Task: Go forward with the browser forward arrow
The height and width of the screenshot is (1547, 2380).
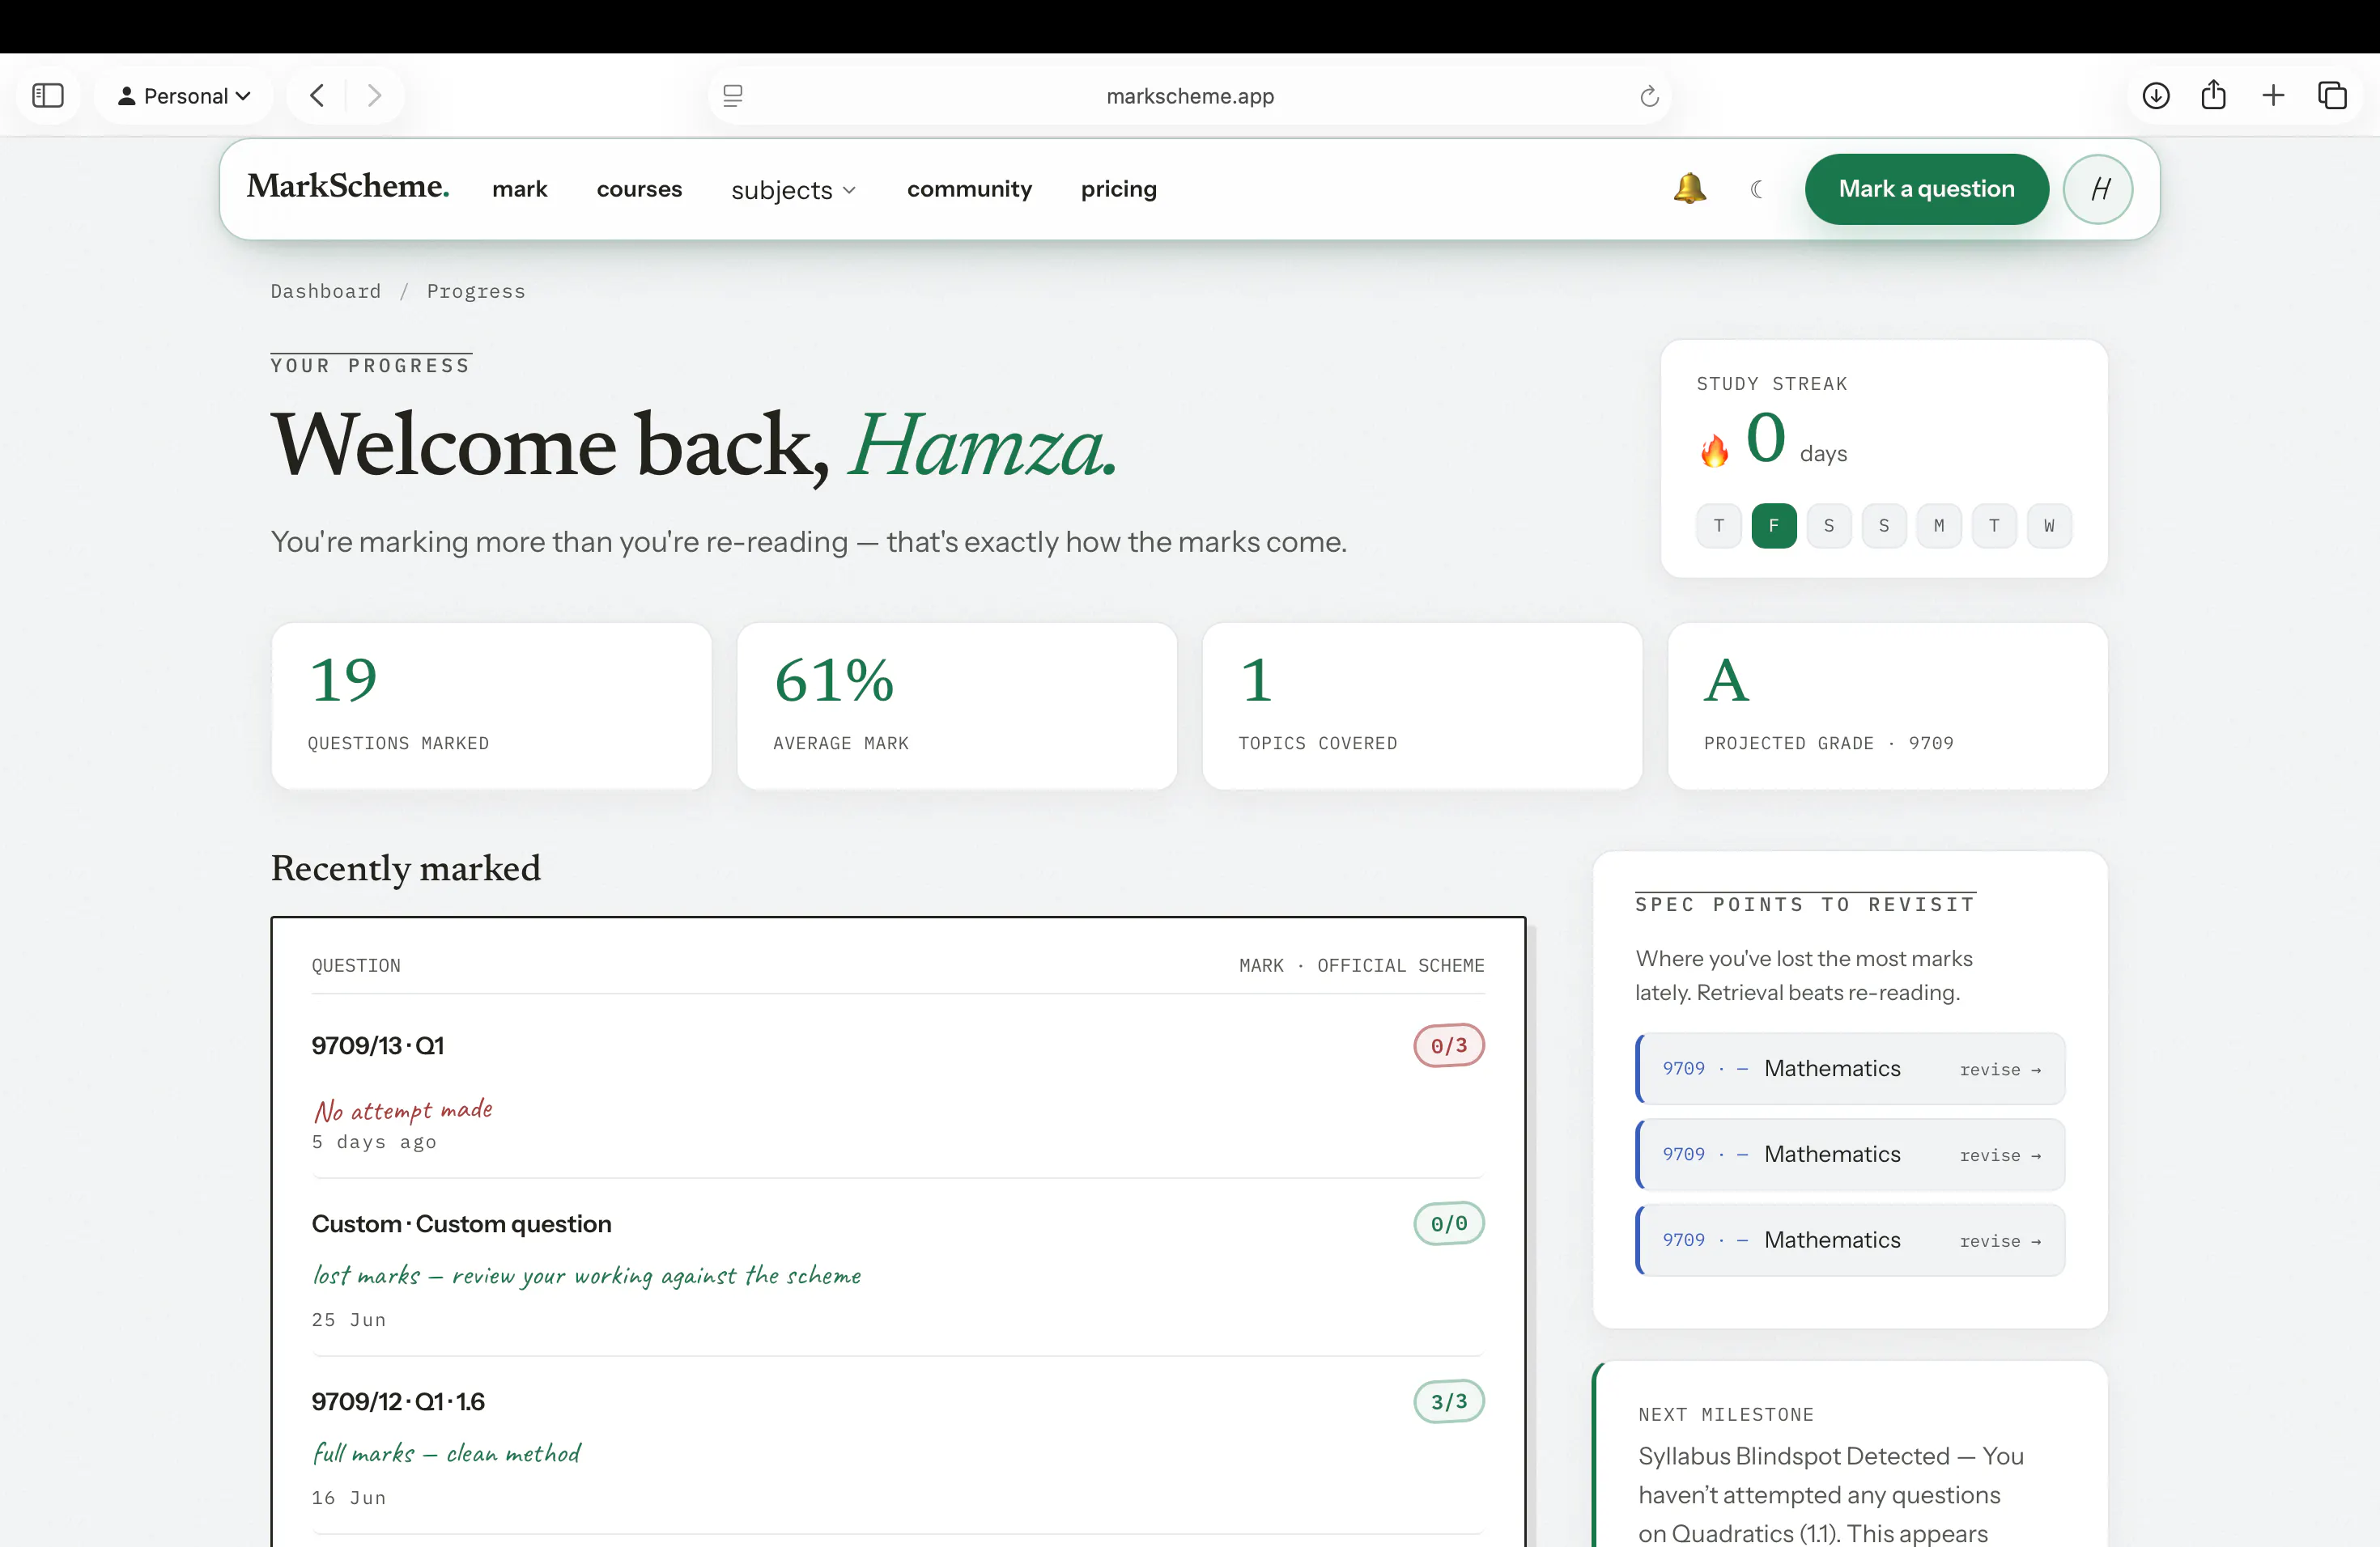Action: click(x=374, y=96)
